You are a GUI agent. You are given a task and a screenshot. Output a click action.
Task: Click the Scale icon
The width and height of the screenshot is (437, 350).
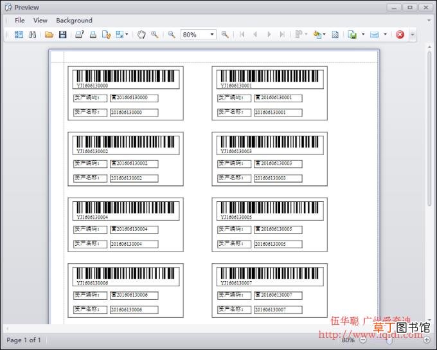(x=120, y=35)
